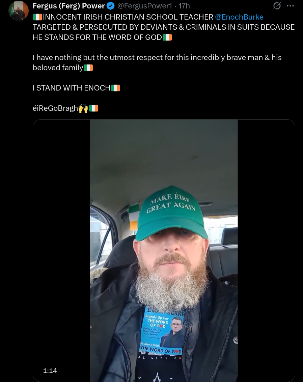The width and height of the screenshot is (303, 382).
Task: Click the éiReGoBragh text line
Action: click(55, 108)
